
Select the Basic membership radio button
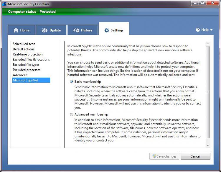coord(72,82)
